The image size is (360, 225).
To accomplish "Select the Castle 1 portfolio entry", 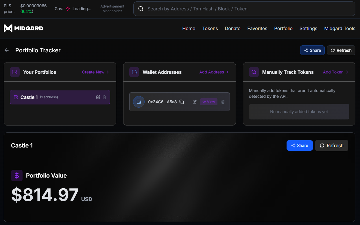I will coord(60,97).
